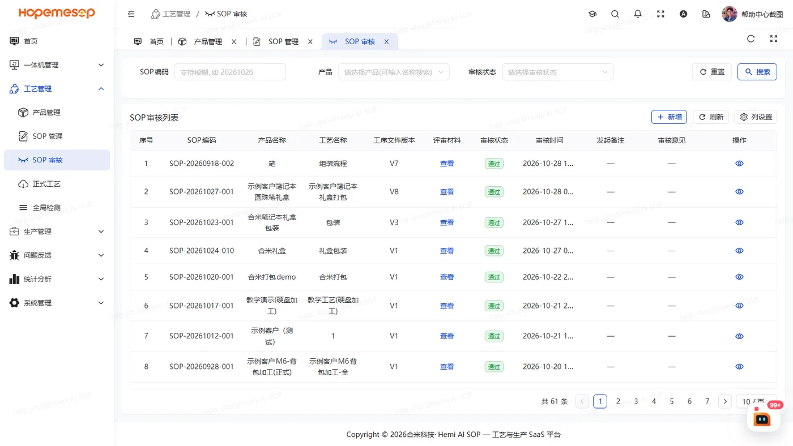793x446 pixels.
Task: Click the eye icon for SOP-20261027-001
Action: tap(739, 192)
